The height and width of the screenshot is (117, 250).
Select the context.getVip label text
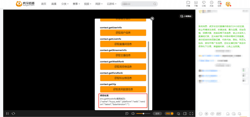coord(108,84)
